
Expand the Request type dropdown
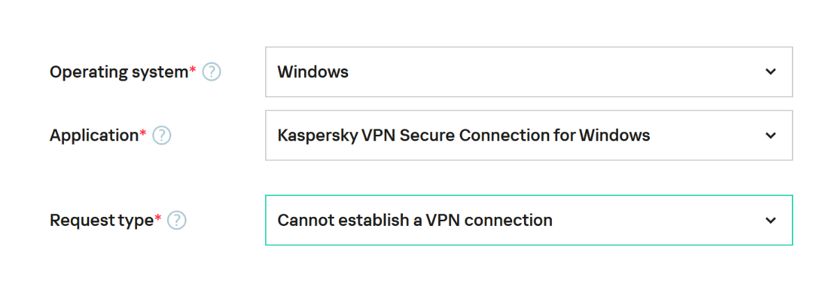coord(529,220)
